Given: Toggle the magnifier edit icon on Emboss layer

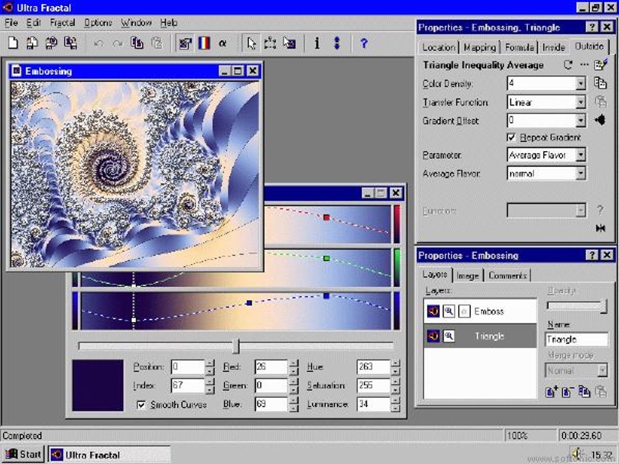Looking at the screenshot, I should [448, 311].
